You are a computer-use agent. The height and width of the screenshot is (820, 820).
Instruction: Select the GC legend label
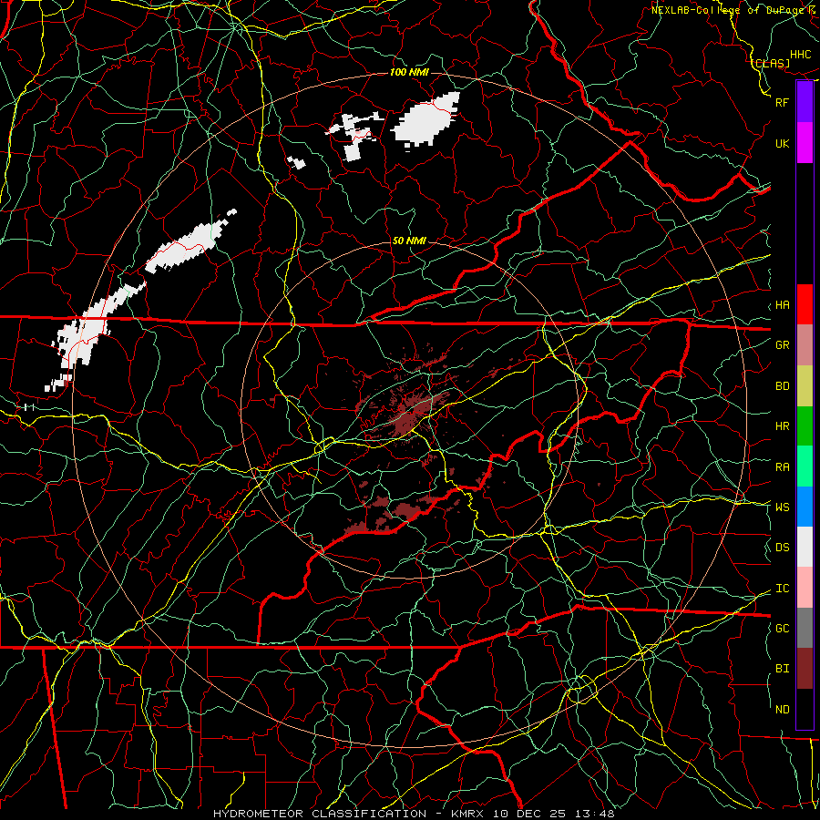782,629
